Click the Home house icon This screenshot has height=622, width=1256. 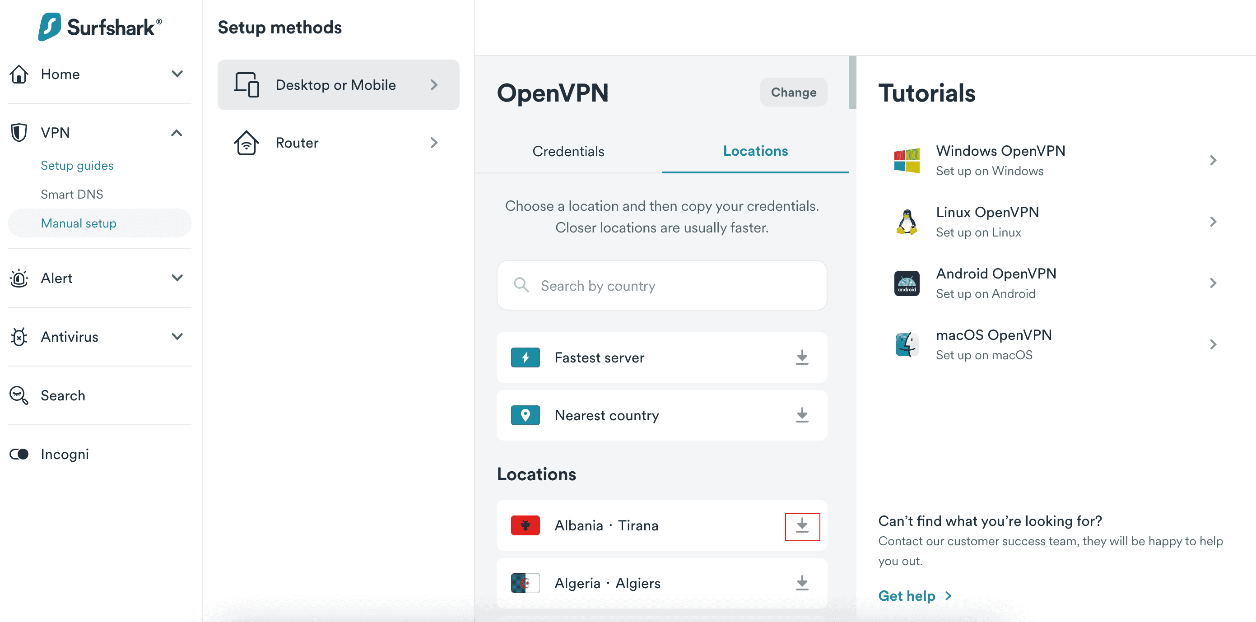(x=19, y=74)
